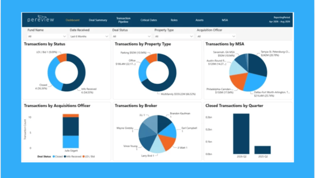Click the Transactions by Broker title
The width and height of the screenshot is (315, 178).
click(136, 105)
